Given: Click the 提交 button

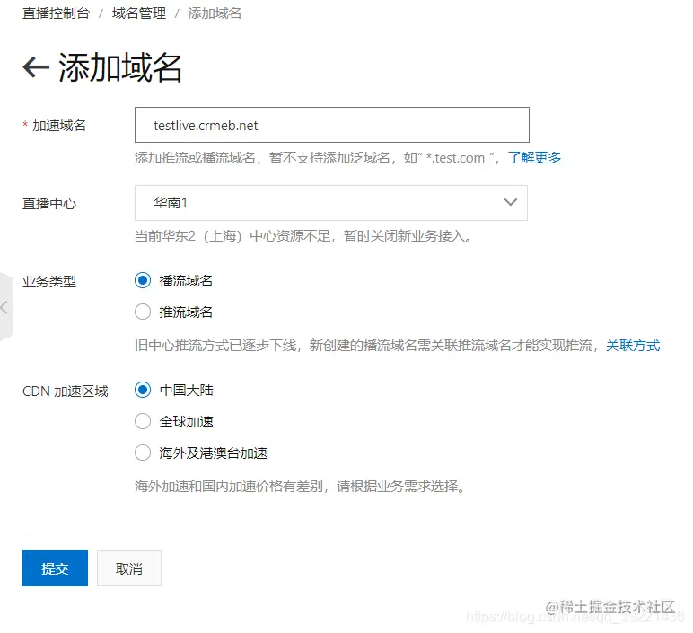Looking at the screenshot, I should [x=56, y=568].
